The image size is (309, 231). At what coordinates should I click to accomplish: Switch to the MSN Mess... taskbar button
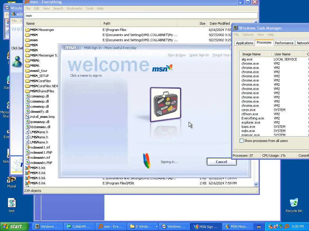pyautogui.click(x=237, y=227)
